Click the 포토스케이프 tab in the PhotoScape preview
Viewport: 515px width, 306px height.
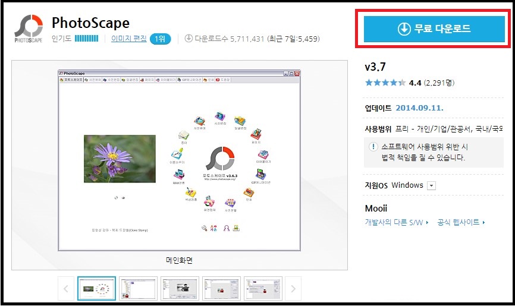click(71, 80)
